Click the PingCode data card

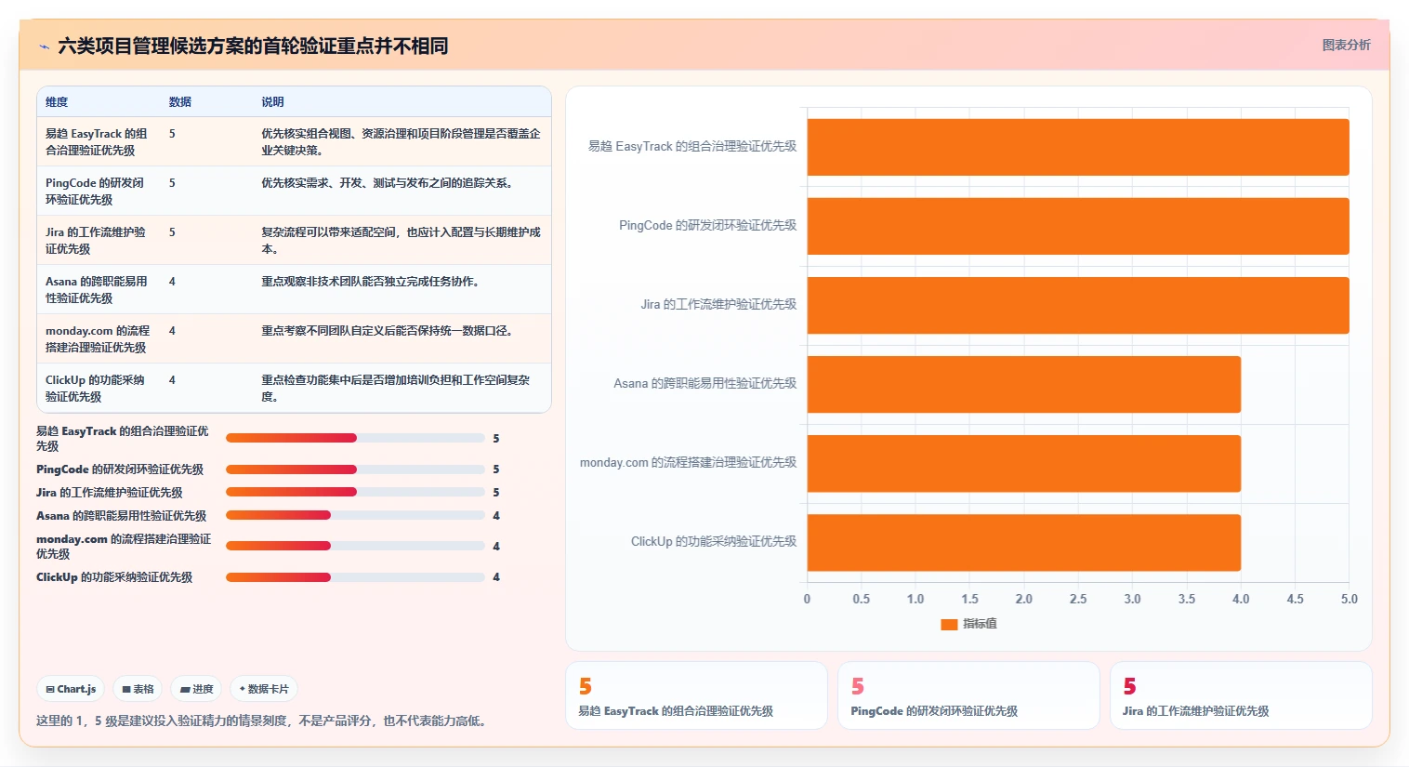[968, 695]
